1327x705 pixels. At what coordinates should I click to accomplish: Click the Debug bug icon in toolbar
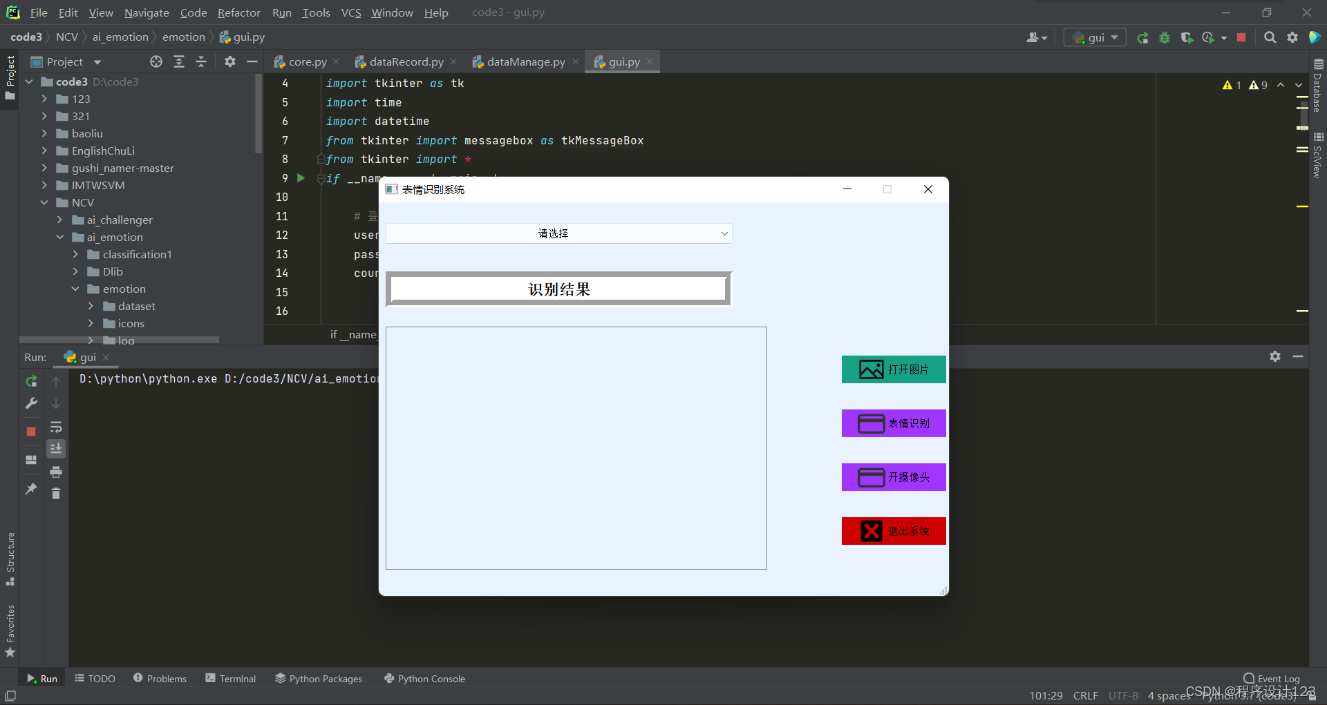click(x=1165, y=38)
